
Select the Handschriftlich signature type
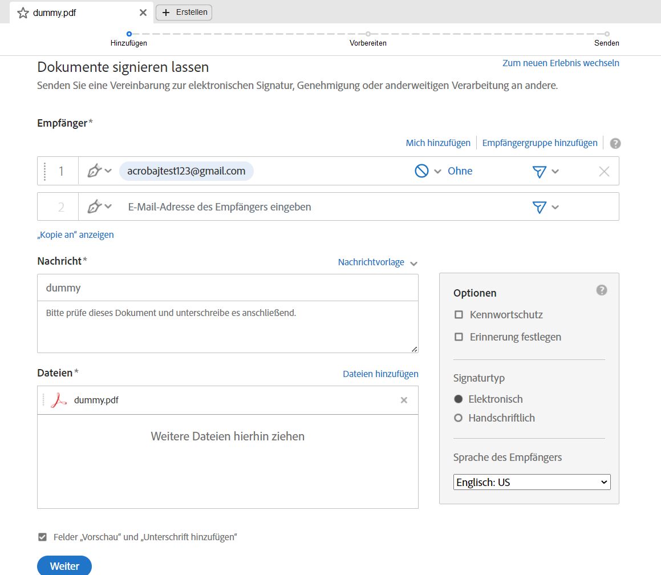pyautogui.click(x=458, y=418)
